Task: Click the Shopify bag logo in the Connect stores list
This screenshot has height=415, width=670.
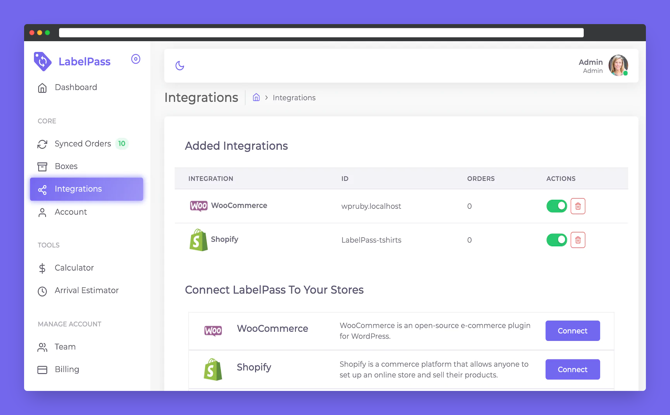Action: click(x=213, y=369)
